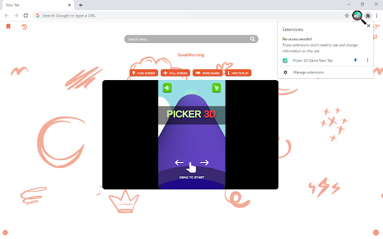Click the More Games button

(208, 73)
